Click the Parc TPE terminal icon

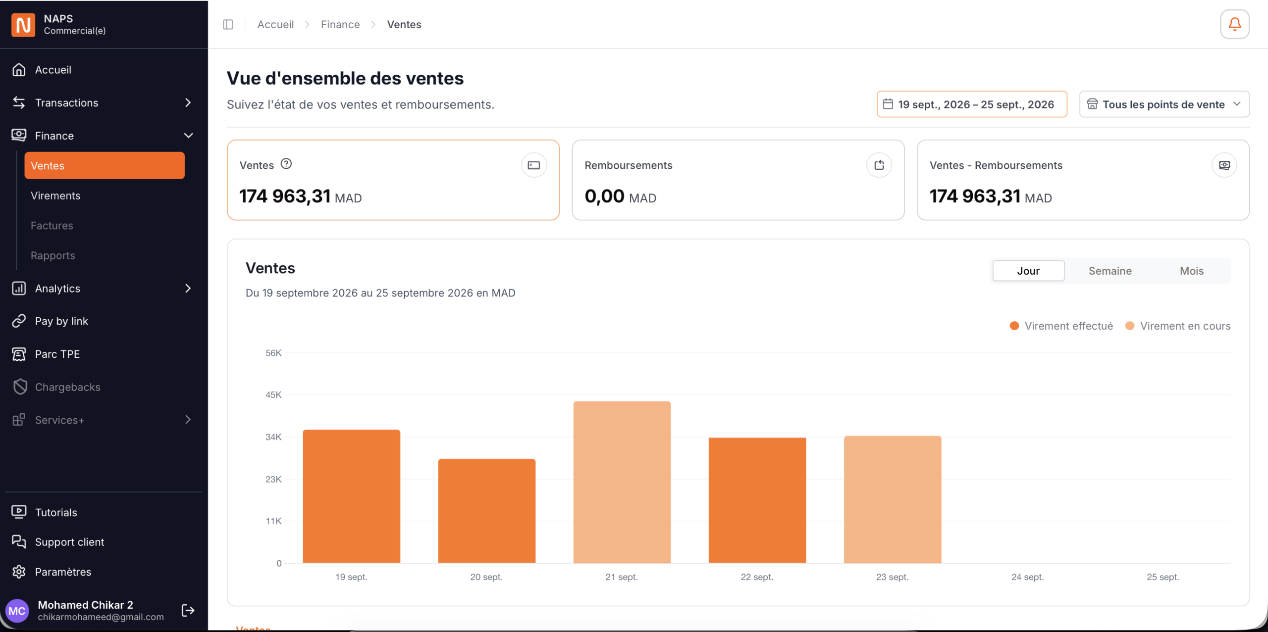19,354
